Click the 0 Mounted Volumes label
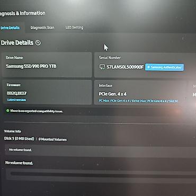 tap(52, 139)
